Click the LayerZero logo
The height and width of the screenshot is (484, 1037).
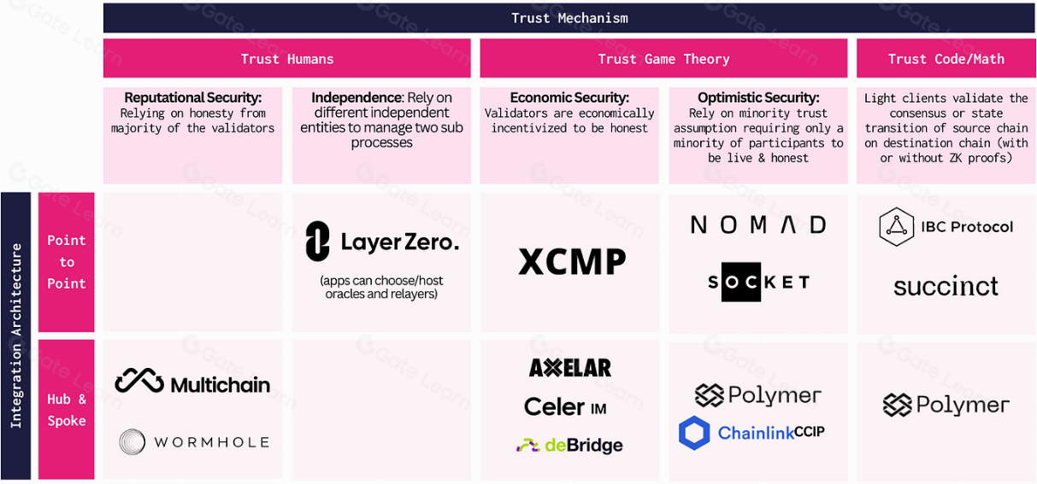click(381, 241)
